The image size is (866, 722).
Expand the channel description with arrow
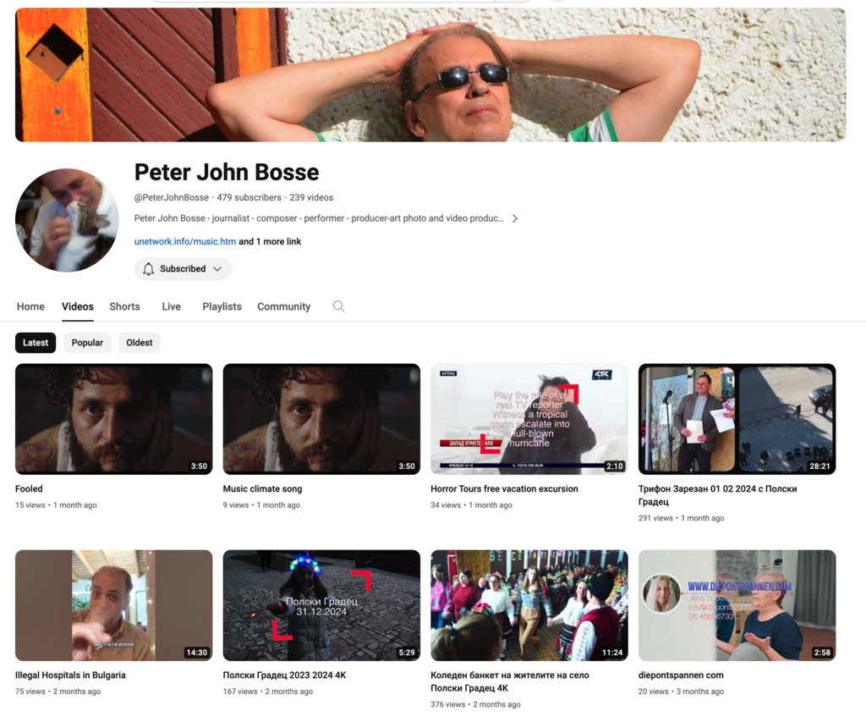pos(514,218)
